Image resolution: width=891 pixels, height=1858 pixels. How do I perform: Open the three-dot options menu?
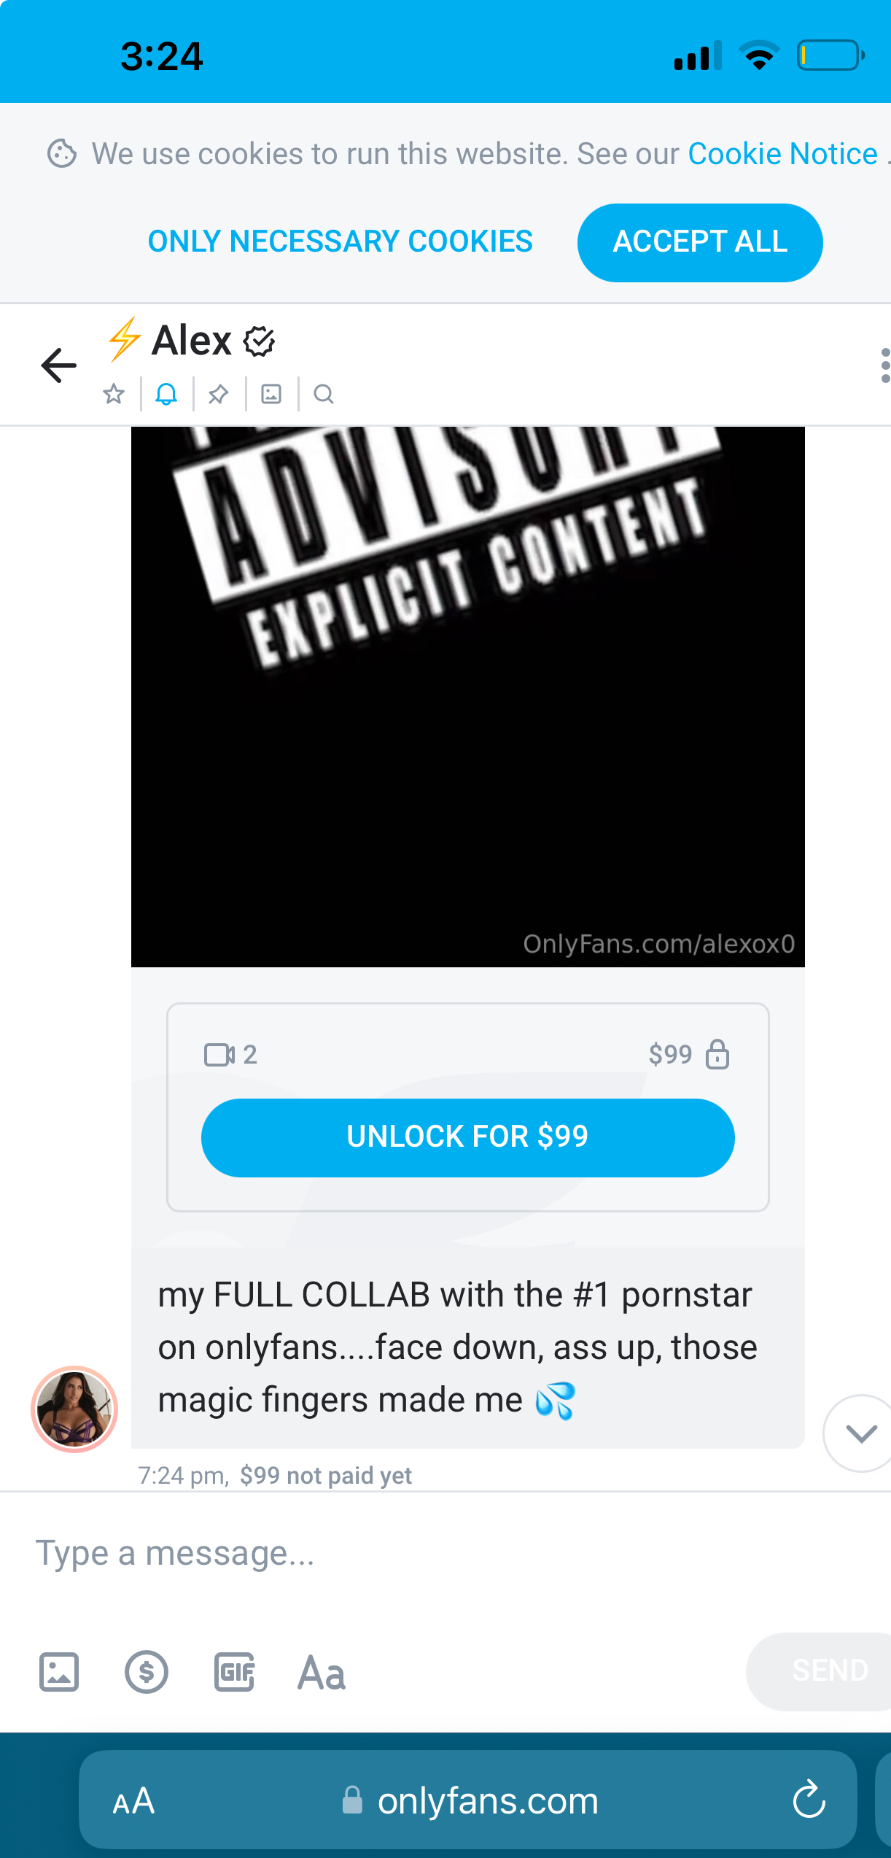point(884,365)
